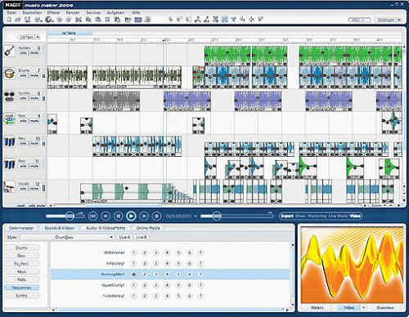The height and width of the screenshot is (317, 409).
Task: Click the guitar instrument icon on first track
Action: pos(10,51)
